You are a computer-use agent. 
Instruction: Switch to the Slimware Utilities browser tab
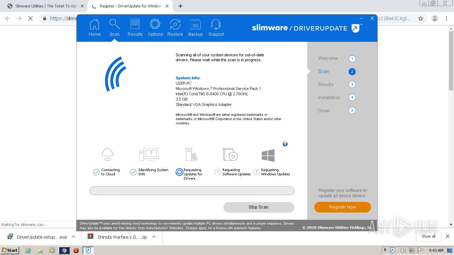45,6
